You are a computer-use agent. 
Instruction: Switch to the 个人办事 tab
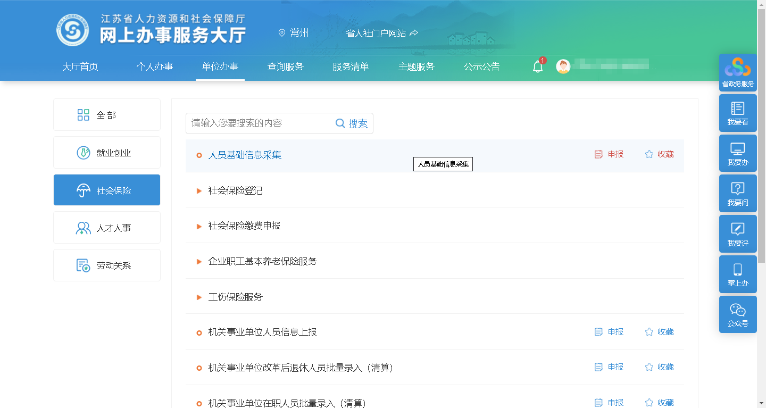coord(154,66)
